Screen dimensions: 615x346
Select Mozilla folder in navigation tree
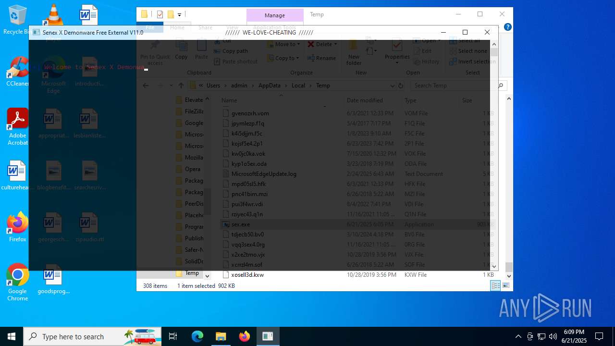pos(190,158)
